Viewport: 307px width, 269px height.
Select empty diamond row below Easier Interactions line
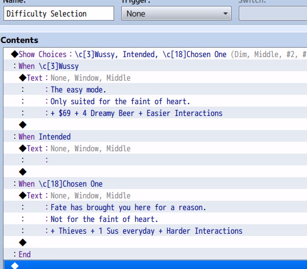pyautogui.click(x=155, y=125)
